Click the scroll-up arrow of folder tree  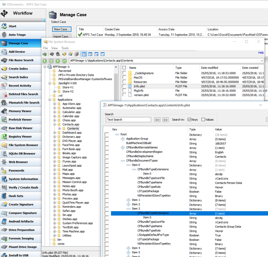point(116,67)
